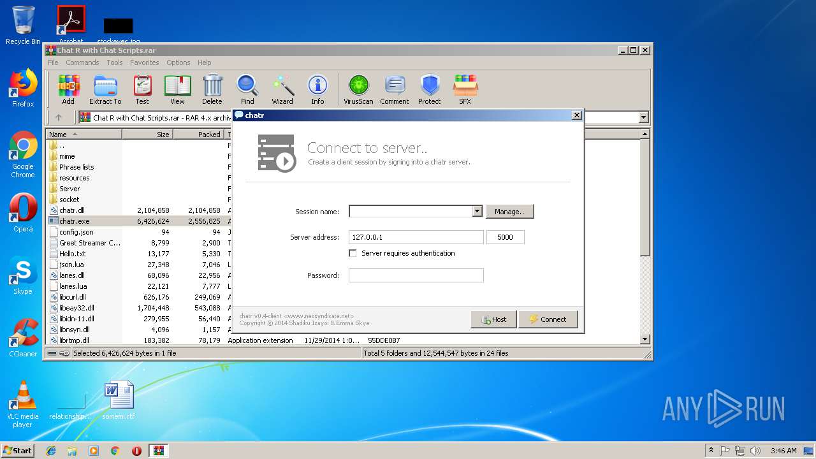The image size is (816, 459).
Task: Click the Test archive icon
Action: pos(142,90)
